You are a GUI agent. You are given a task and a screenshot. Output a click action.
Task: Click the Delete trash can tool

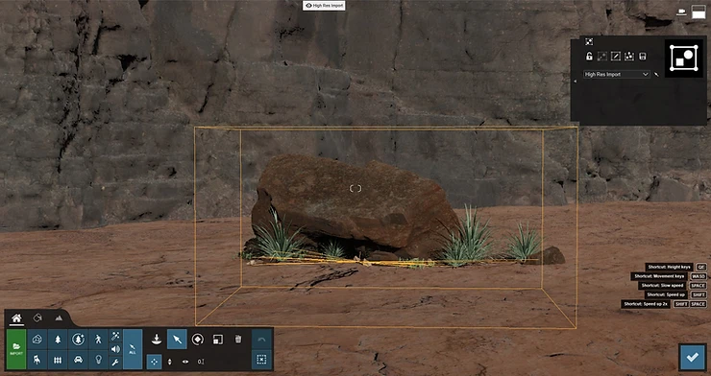238,340
